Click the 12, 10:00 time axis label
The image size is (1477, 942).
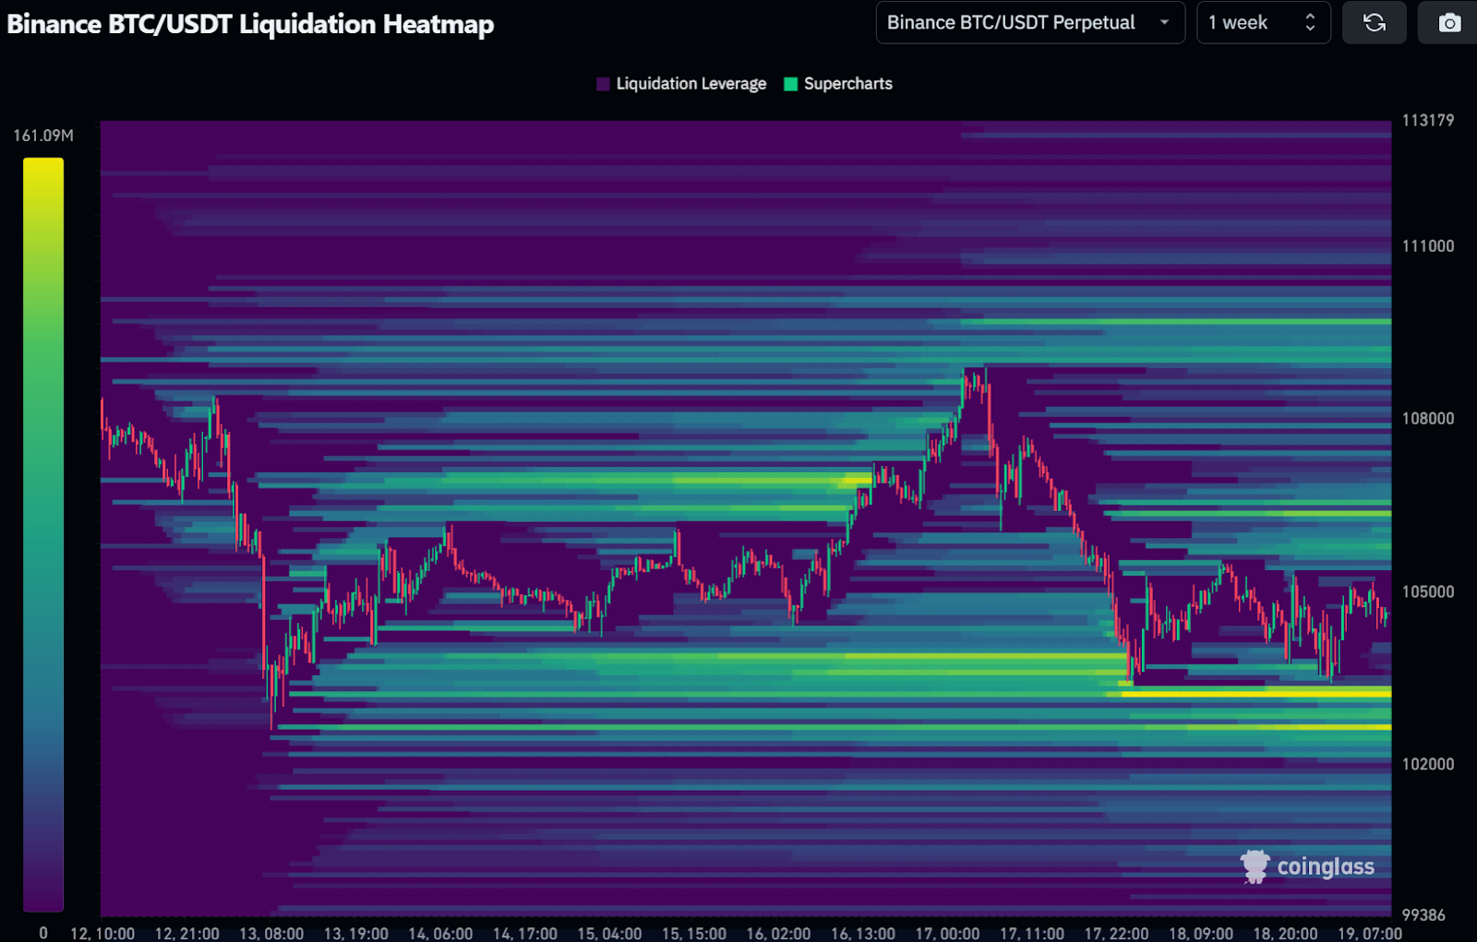(102, 934)
